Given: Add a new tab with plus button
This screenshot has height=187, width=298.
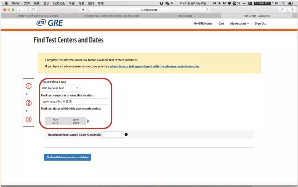Looking at the screenshot, I should tap(295, 16).
